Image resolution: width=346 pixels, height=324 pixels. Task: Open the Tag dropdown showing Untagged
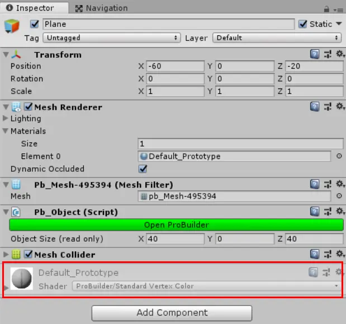coord(112,37)
